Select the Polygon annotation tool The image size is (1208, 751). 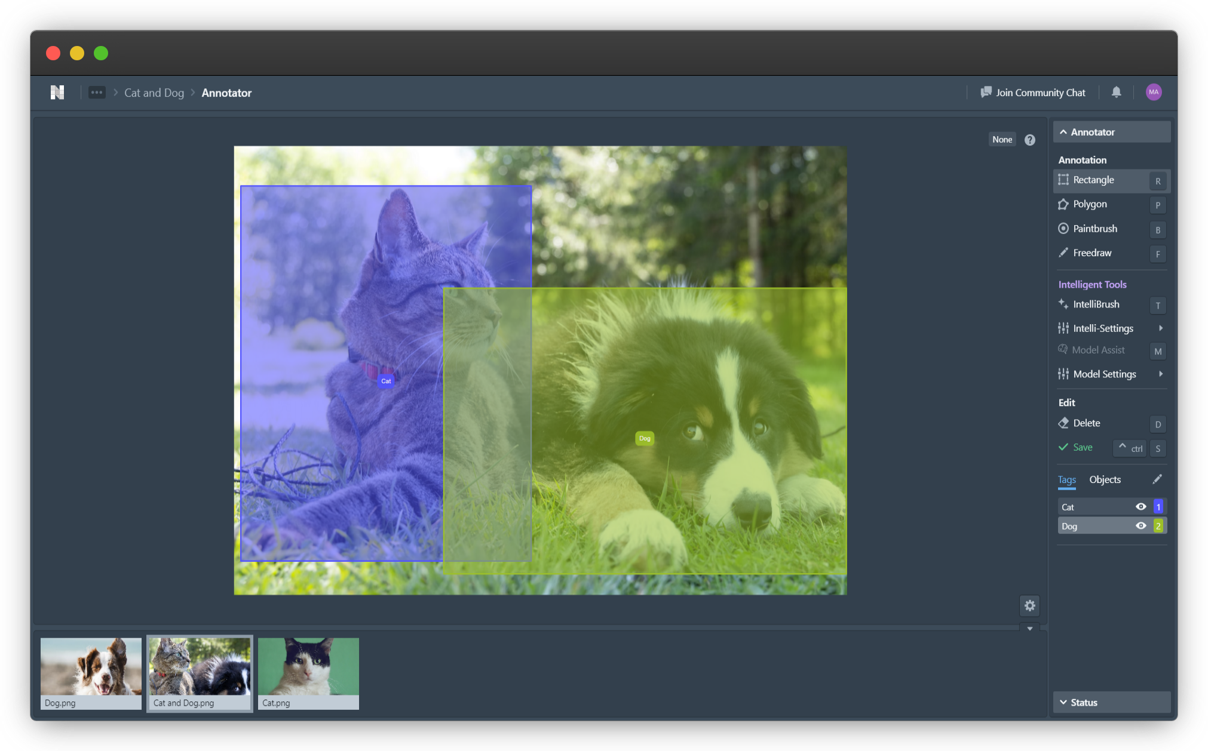click(x=1089, y=205)
